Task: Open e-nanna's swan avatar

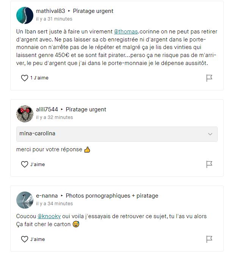Action: (x=25, y=200)
